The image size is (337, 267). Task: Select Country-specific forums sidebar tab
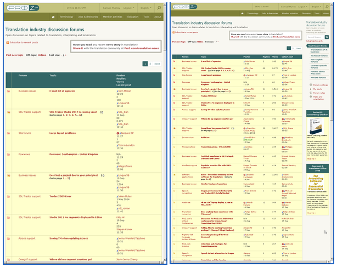click(x=318, y=66)
